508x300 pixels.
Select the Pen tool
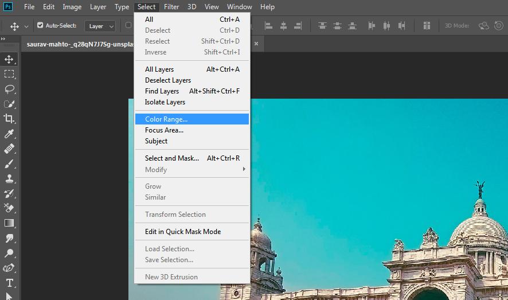point(9,268)
